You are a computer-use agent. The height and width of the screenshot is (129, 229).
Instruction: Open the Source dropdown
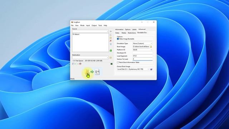[108, 32]
